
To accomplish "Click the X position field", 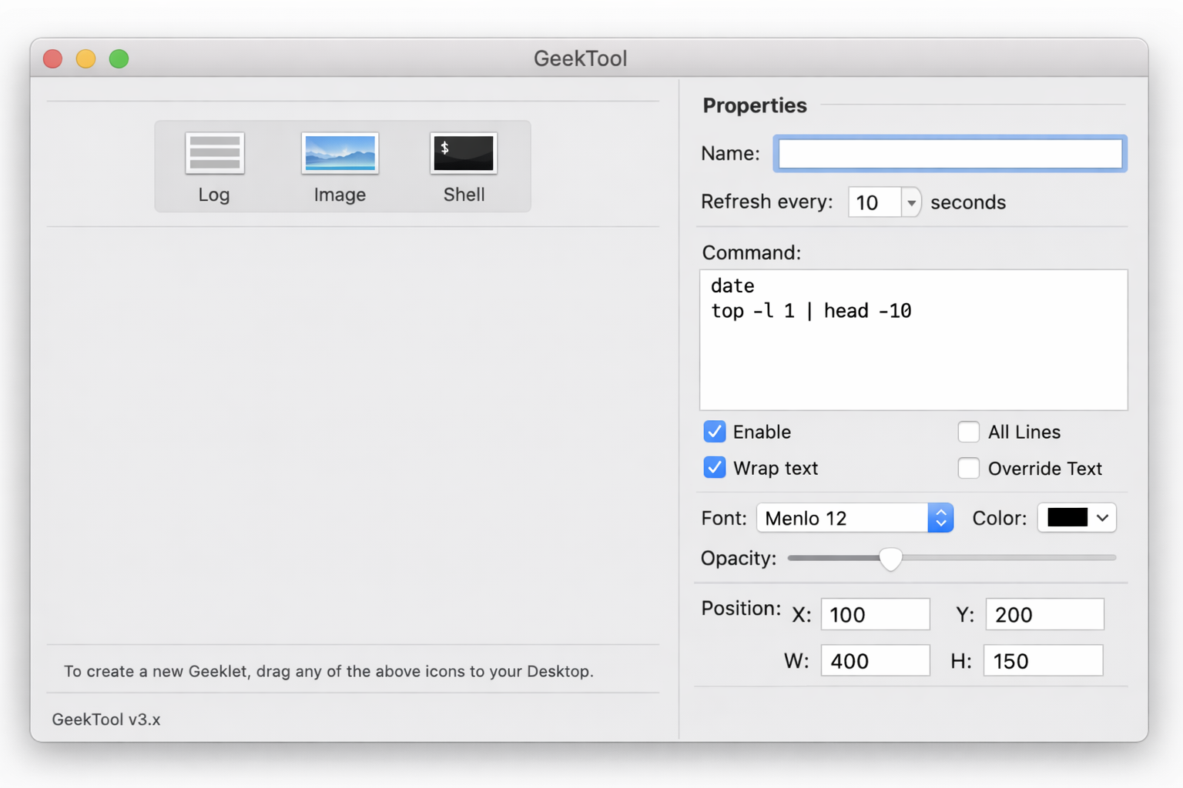I will (x=875, y=614).
